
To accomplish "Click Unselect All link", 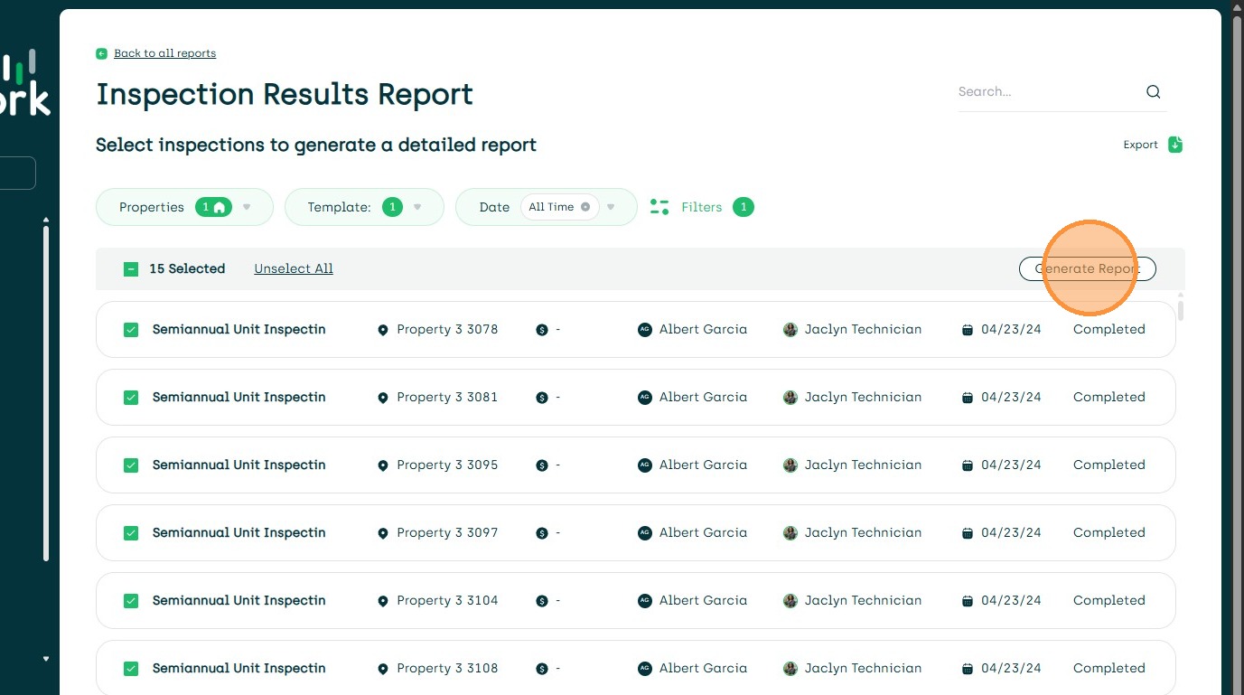I will (294, 268).
